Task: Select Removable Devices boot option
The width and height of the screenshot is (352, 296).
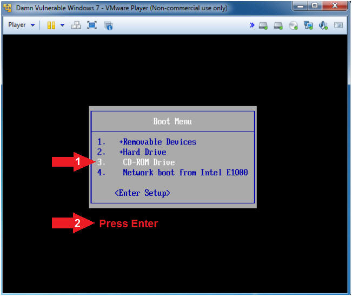Action: 157,142
